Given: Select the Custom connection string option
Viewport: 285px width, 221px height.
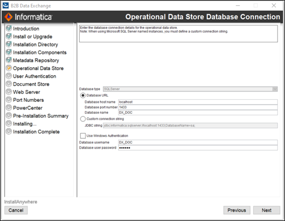Looking at the screenshot, I should (83, 119).
